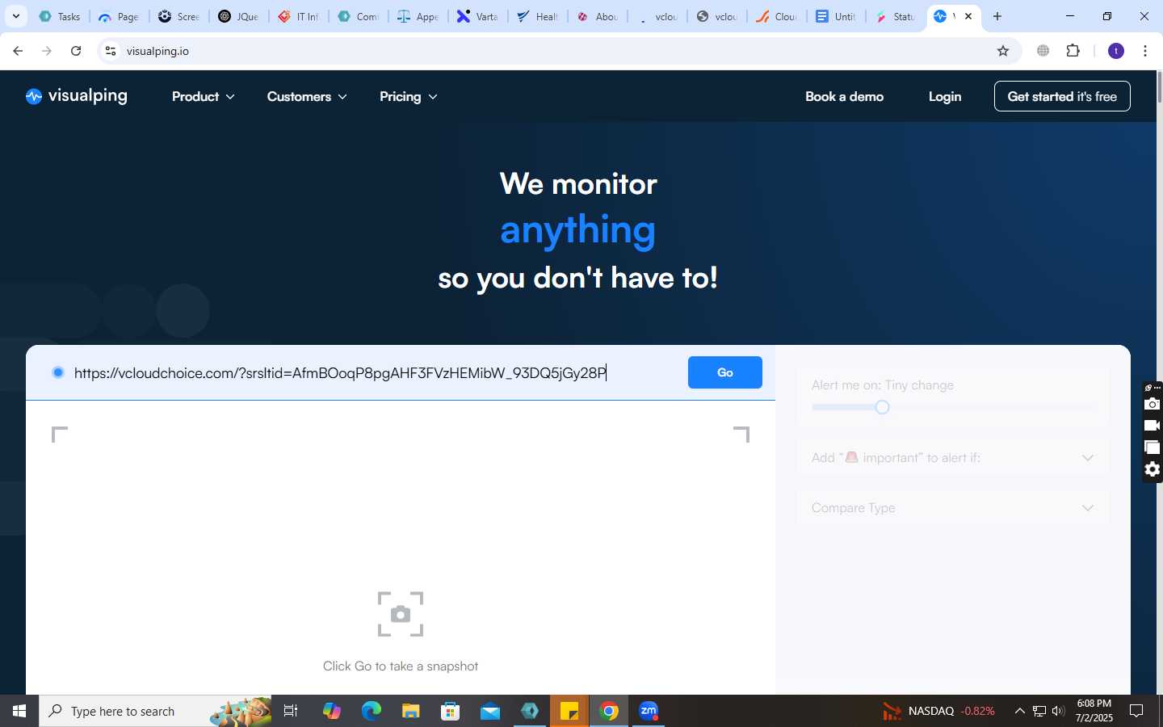Open the Mail app from taskbar
The width and height of the screenshot is (1163, 727).
point(490,711)
